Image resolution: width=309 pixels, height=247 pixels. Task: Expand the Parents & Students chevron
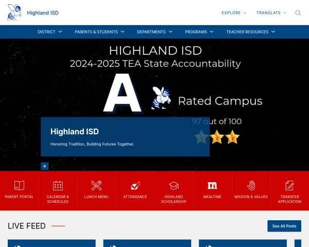pyautogui.click(x=123, y=32)
